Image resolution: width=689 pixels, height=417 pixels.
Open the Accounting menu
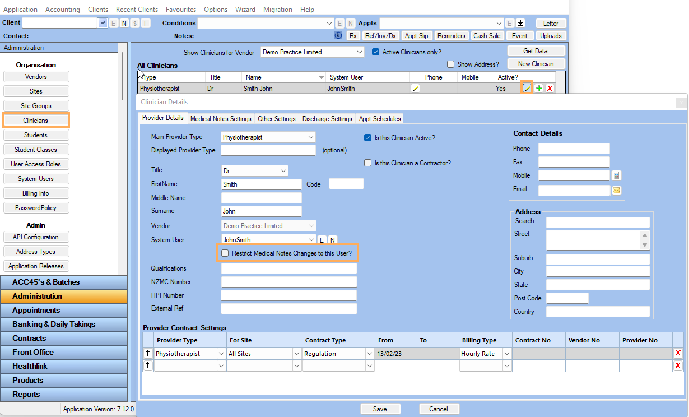[x=62, y=10]
